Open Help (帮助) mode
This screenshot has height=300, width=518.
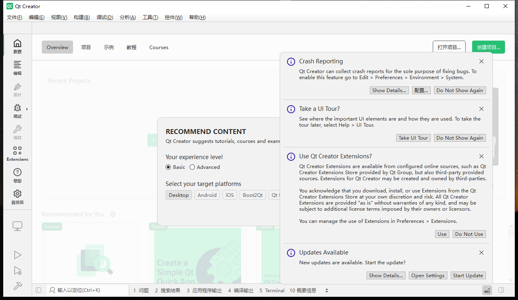(17, 175)
